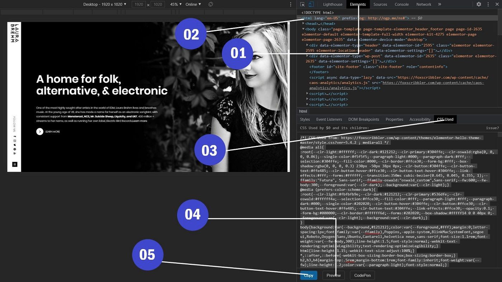Select the inspect element picker icon
The image size is (502, 282).
click(x=302, y=4)
